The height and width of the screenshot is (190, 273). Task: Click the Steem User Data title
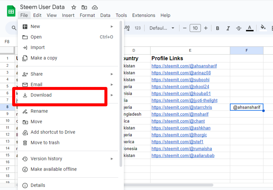tap(42, 7)
